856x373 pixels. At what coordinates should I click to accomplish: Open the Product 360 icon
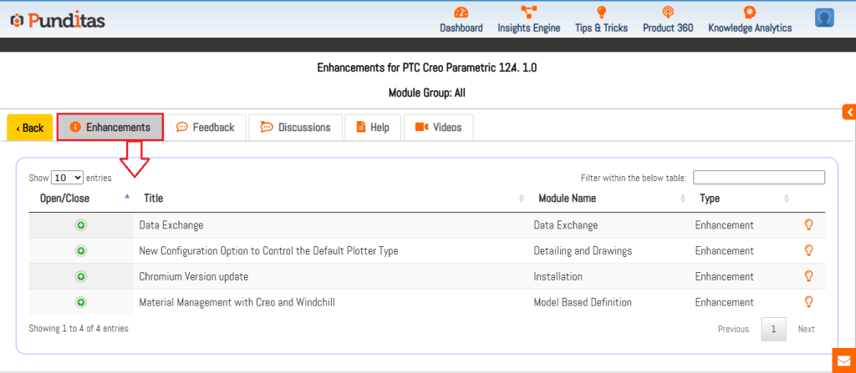tap(667, 13)
